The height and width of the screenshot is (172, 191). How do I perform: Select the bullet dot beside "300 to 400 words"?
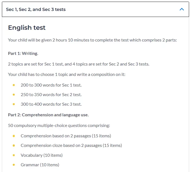(x=14, y=104)
